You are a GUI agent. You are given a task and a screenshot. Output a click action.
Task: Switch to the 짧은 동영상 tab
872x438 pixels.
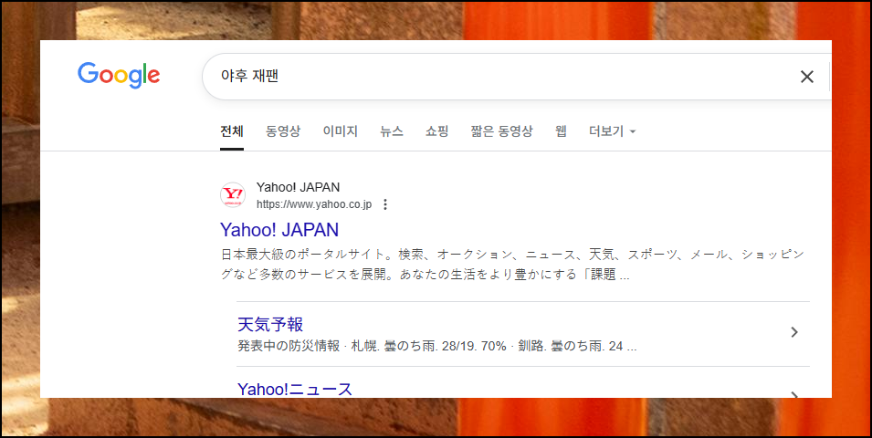pos(501,131)
